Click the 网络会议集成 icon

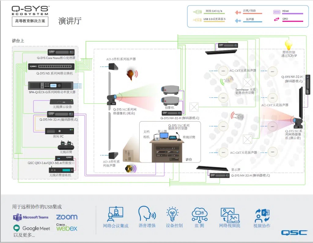click(x=115, y=215)
